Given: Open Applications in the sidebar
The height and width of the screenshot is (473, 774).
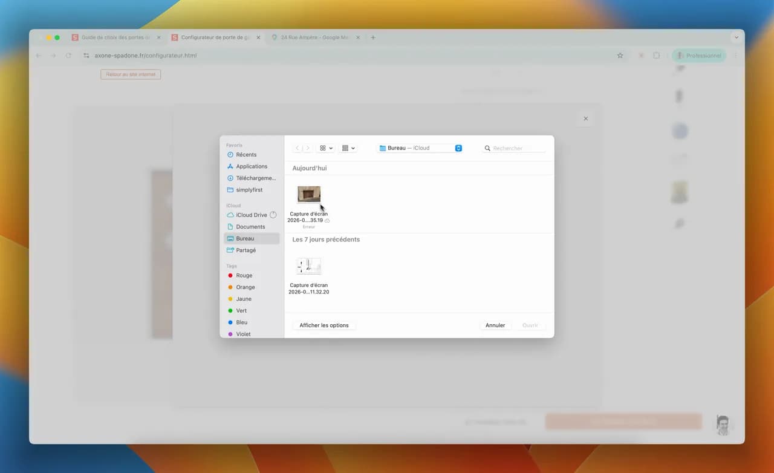Looking at the screenshot, I should 252,166.
